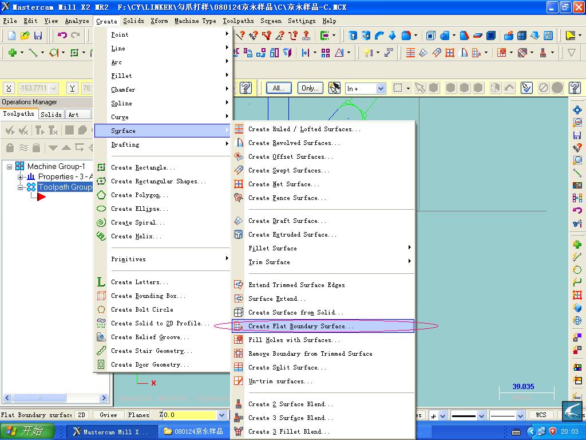Toggle the verify selection icon button
This screenshot has height=440, width=586.
tap(526, 88)
